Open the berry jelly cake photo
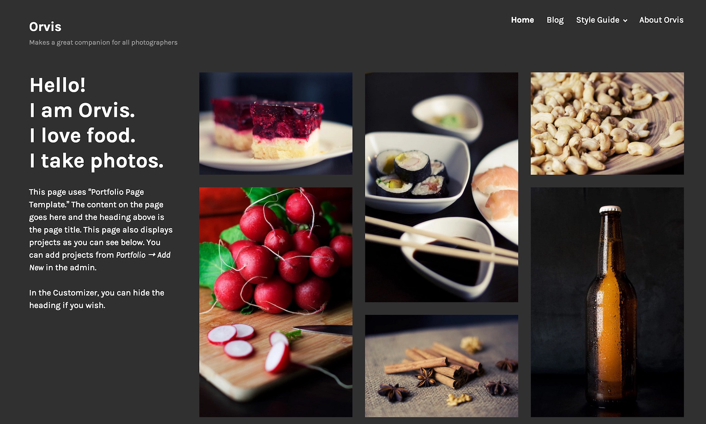The height and width of the screenshot is (424, 706). [276, 124]
